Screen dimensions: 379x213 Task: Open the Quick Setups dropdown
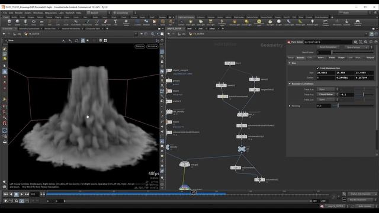[x=356, y=47]
